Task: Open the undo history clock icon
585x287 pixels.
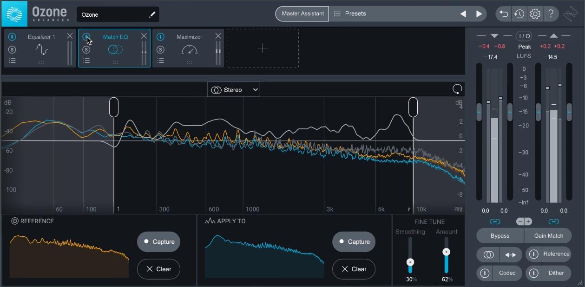Action: pyautogui.click(x=519, y=14)
